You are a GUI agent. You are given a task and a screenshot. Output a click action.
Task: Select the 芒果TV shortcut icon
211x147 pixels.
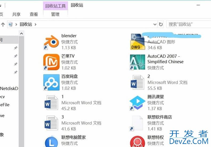pyautogui.click(x=51, y=62)
